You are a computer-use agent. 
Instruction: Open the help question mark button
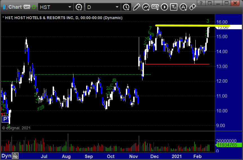[x=201, y=3]
